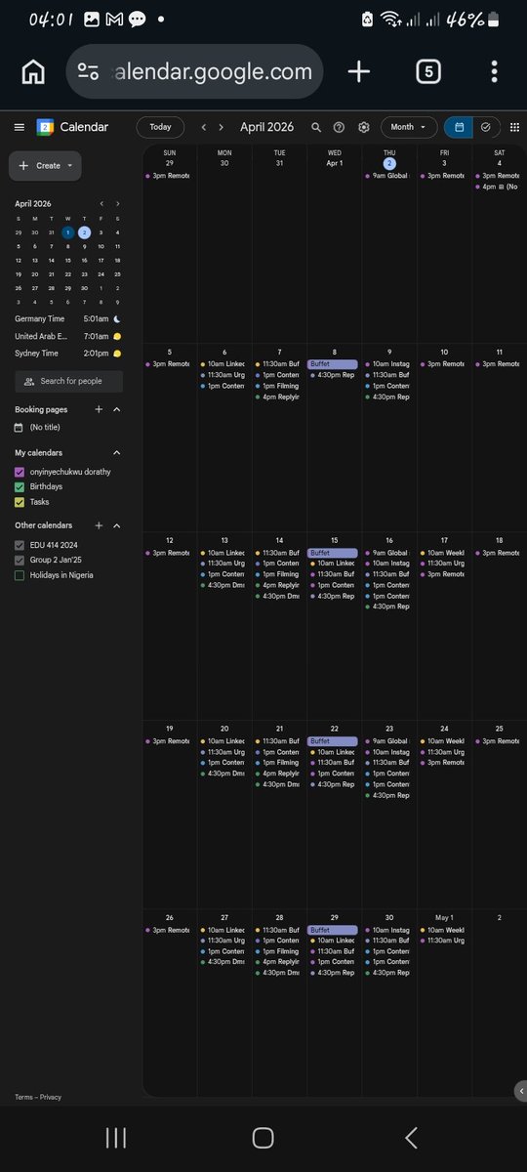The width and height of the screenshot is (527, 1172).
Task: Open 10am Weekly event on May 1
Action: [x=444, y=930]
